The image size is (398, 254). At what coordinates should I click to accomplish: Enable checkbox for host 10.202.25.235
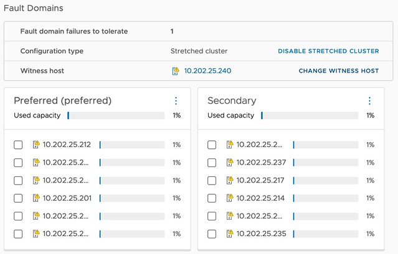click(212, 234)
